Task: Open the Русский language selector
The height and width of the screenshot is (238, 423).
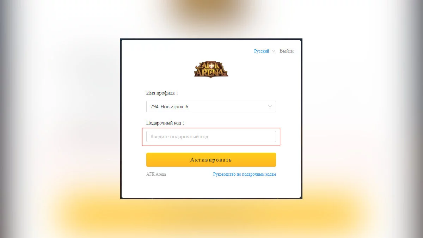Action: [x=262, y=51]
